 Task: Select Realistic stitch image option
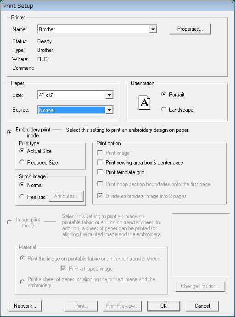click(22, 197)
